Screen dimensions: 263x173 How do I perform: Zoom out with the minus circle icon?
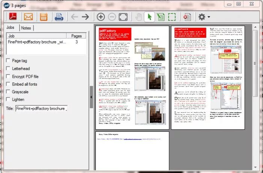(x=112, y=17)
